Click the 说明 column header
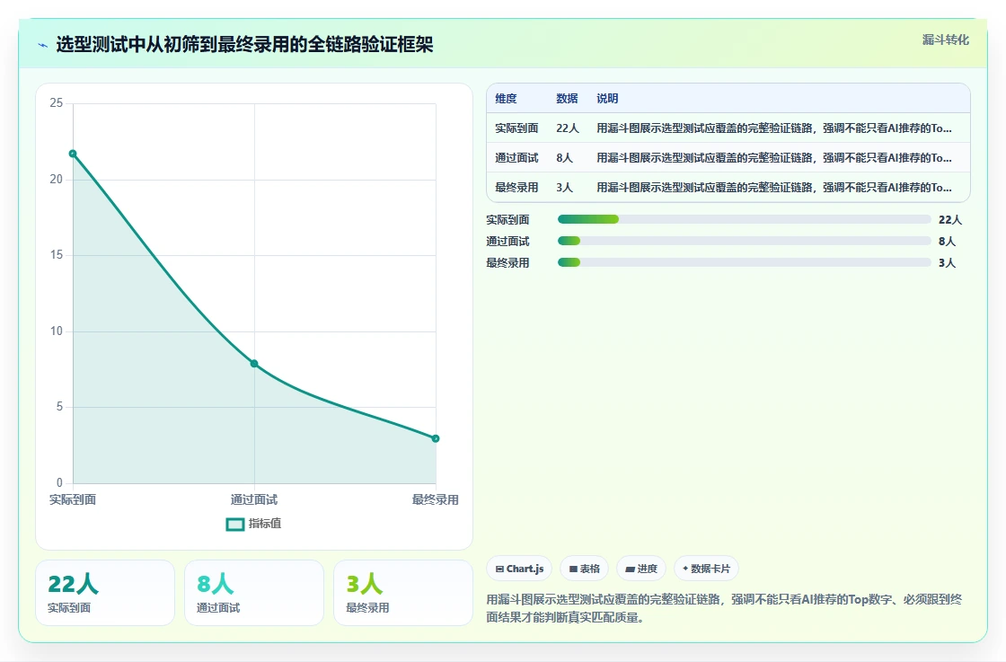1006x662 pixels. [607, 98]
